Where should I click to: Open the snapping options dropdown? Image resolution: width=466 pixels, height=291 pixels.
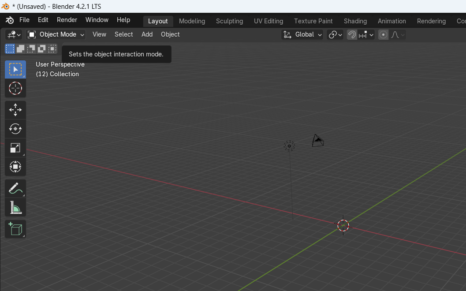coord(366,35)
